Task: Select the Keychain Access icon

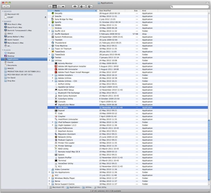Action: coord(56,131)
